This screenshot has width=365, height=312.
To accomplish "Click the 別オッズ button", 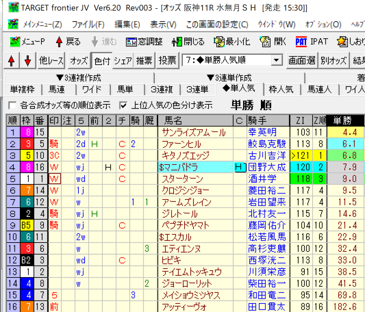I will pyautogui.click(x=334, y=61).
